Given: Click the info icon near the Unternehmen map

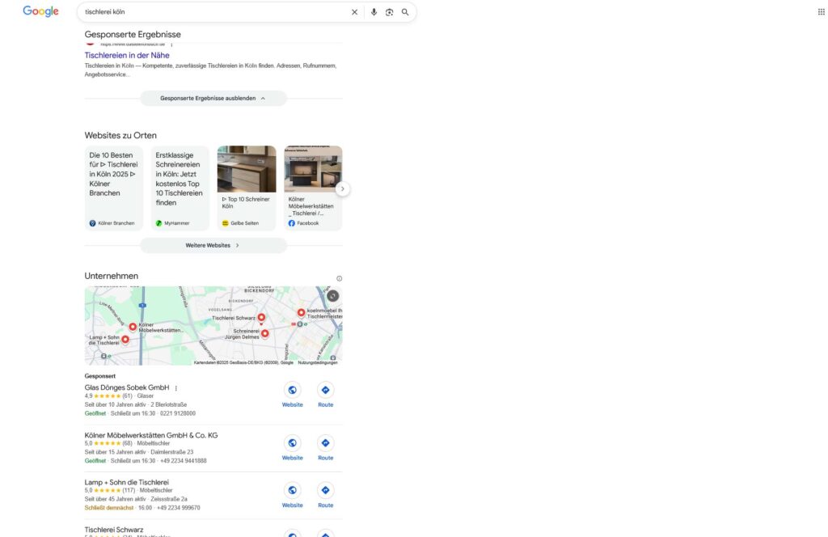Looking at the screenshot, I should coord(339,277).
